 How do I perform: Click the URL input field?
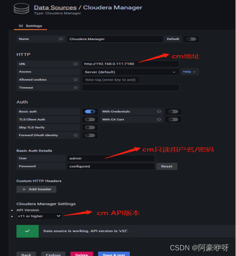(x=130, y=64)
